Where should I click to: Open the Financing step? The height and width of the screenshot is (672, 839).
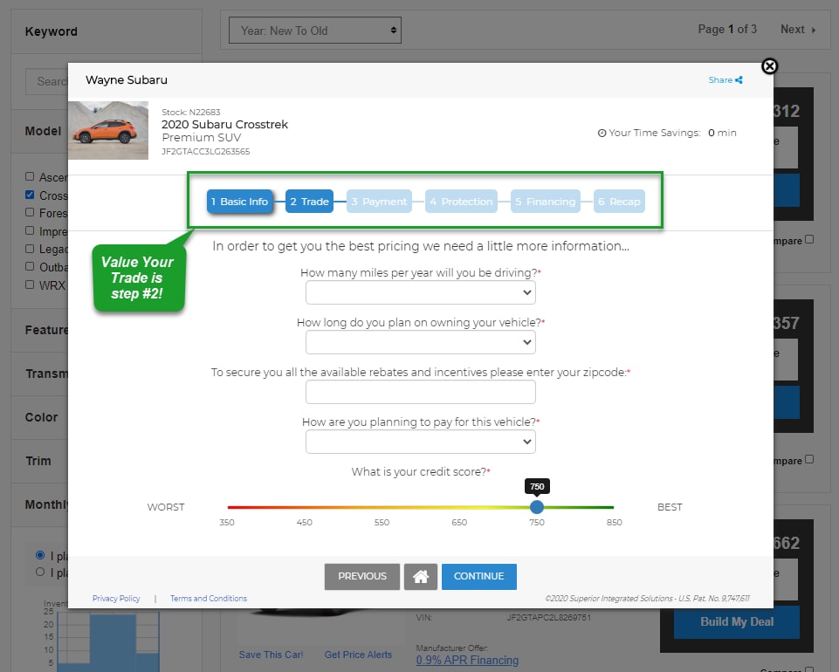coord(546,202)
